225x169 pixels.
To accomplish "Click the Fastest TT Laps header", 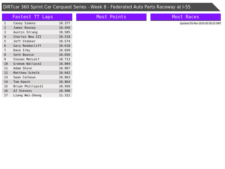I will [x=33, y=17].
